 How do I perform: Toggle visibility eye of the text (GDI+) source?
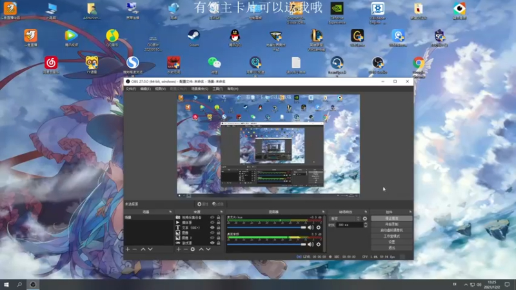(212, 227)
